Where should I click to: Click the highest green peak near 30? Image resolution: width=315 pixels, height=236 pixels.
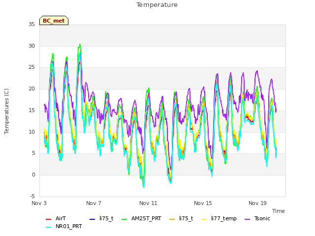(80, 45)
